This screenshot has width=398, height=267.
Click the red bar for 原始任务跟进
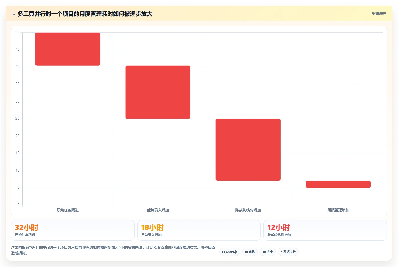68,49
